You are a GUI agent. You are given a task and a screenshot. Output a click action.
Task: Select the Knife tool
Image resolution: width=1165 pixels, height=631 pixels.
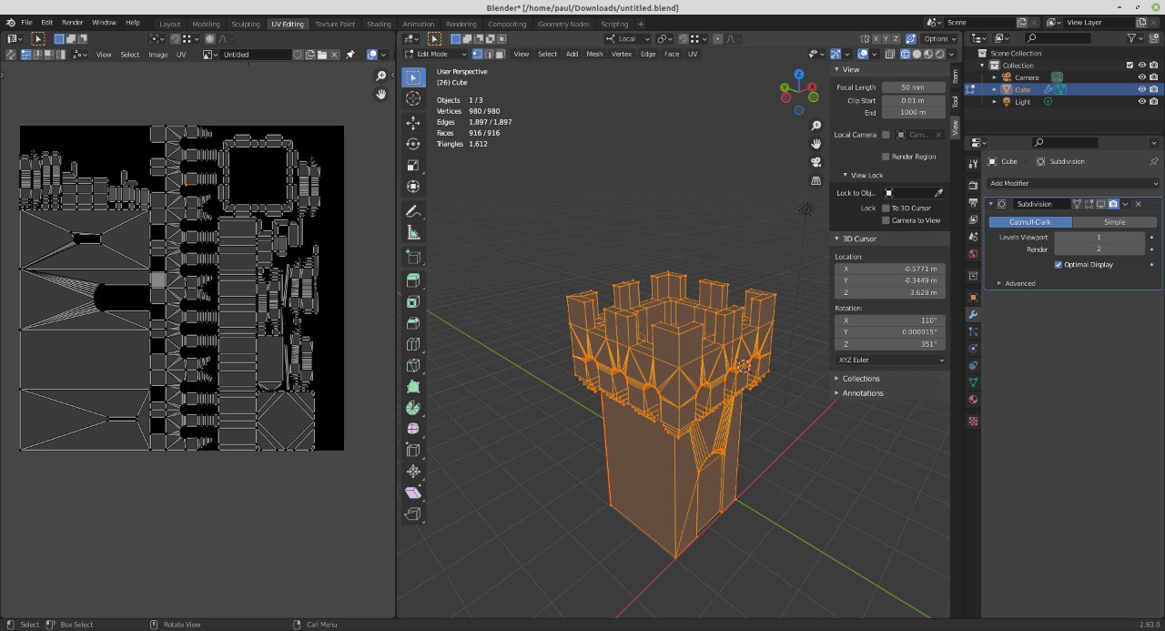[x=413, y=365]
